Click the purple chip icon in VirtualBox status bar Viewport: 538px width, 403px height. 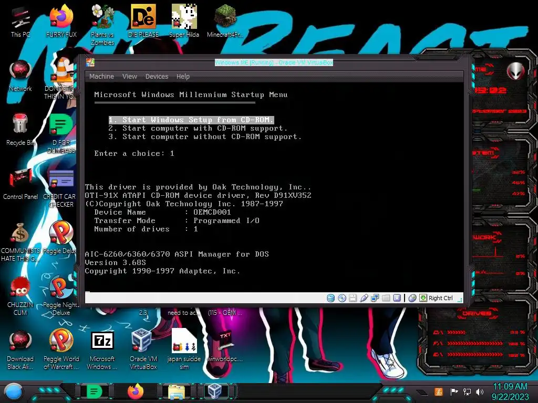pos(397,298)
